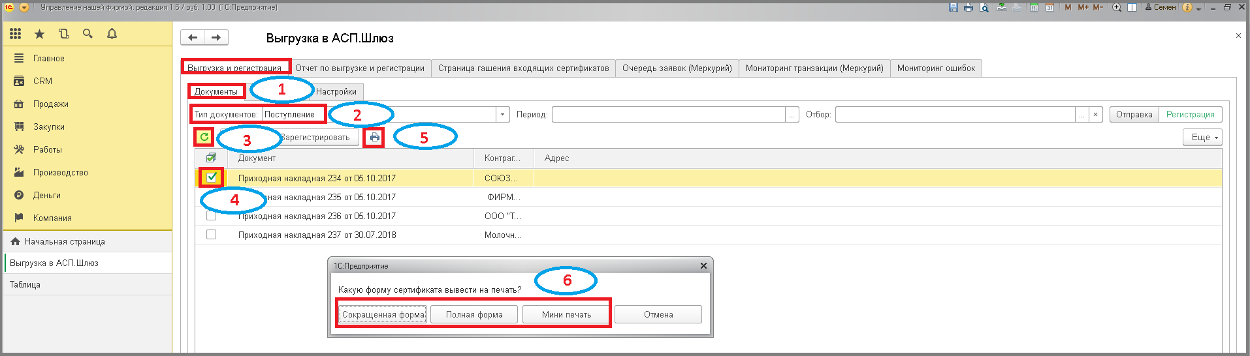Open Favorites star icon
The image size is (1250, 356).
click(x=40, y=34)
